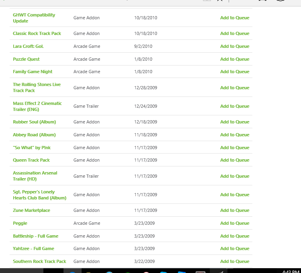Add Peggle to queue

235,223
